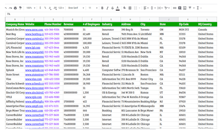Print the spreadsheet using the printer icon
The image size is (222, 133).
[x=15, y=8]
